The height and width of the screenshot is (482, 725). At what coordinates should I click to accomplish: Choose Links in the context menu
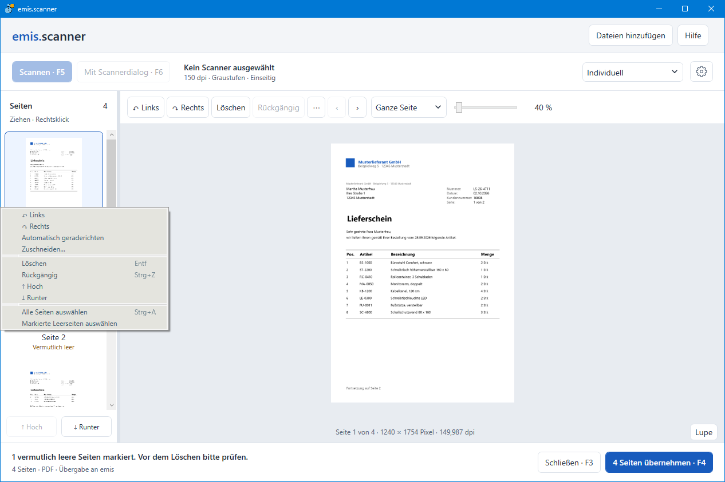(x=85, y=215)
